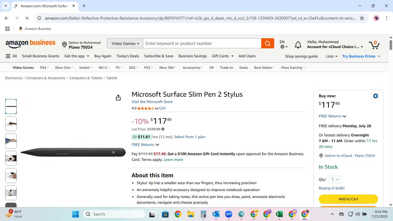Stop page loading in Chrome toolbar
This screenshot has height=221, width=393.
point(27,18)
